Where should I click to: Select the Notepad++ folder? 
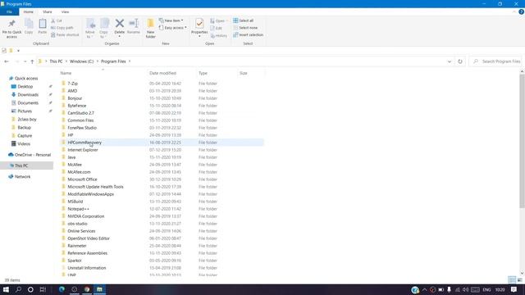79,209
